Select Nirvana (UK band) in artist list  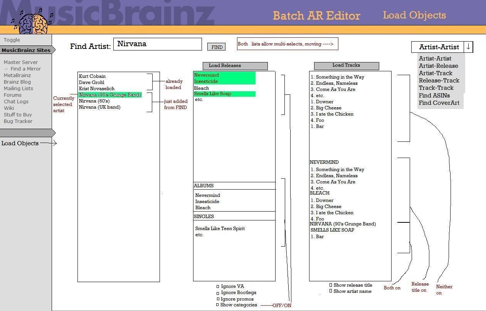tap(99, 107)
